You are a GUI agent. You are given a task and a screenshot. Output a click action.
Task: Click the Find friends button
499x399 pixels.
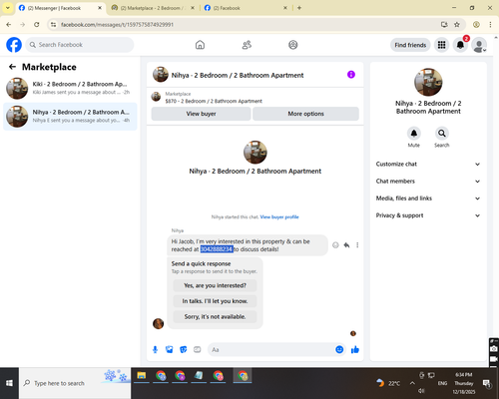click(x=410, y=45)
